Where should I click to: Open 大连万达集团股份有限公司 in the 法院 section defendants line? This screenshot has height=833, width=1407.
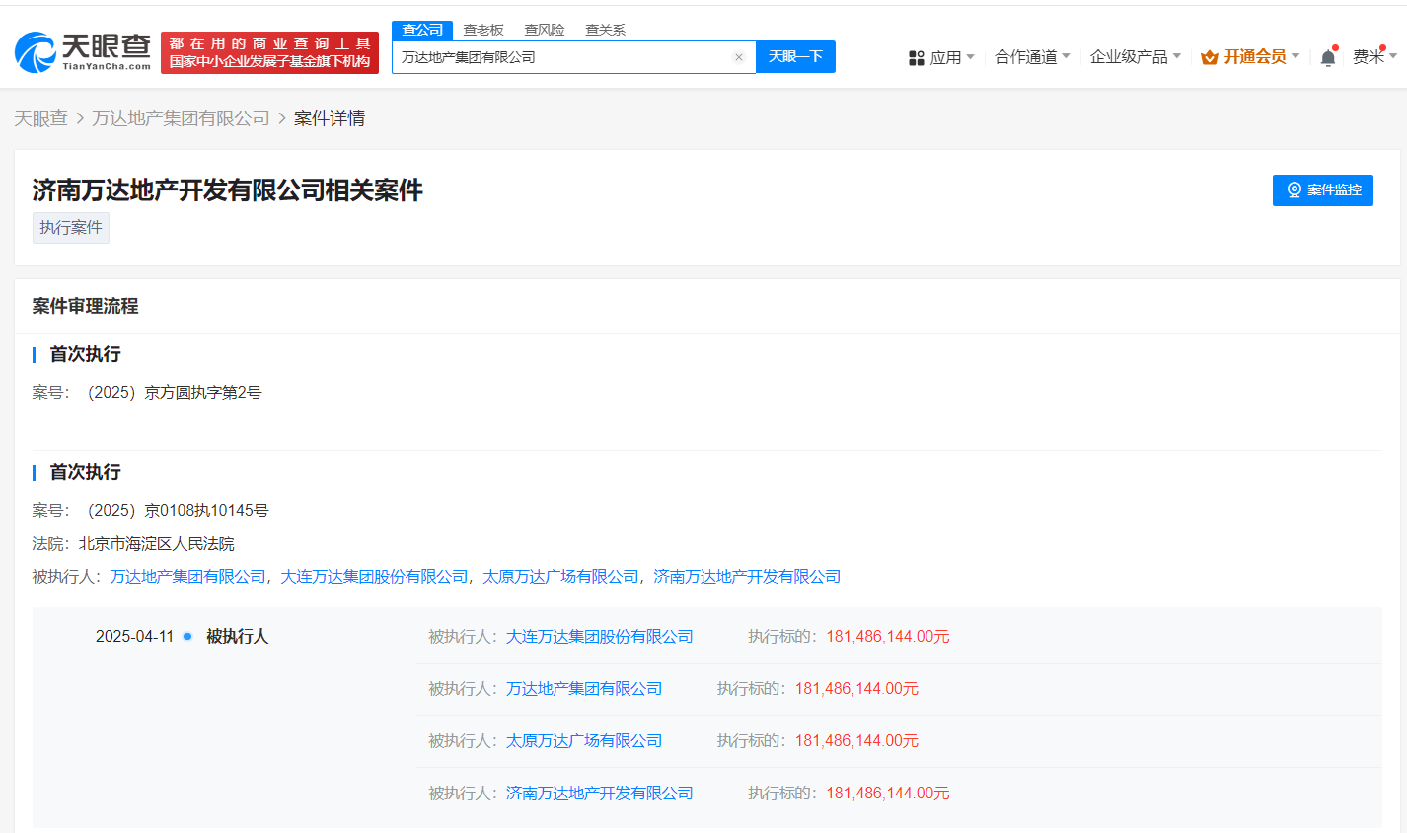[x=374, y=577]
